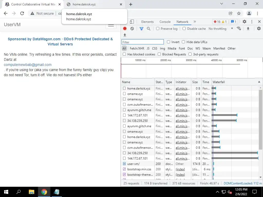
Task: Open network conditions wifi icon
Action: (239, 29)
